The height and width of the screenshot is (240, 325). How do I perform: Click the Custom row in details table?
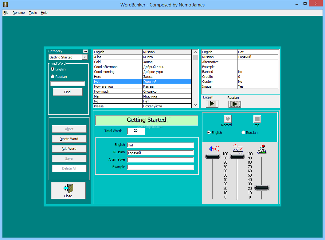click(240, 82)
